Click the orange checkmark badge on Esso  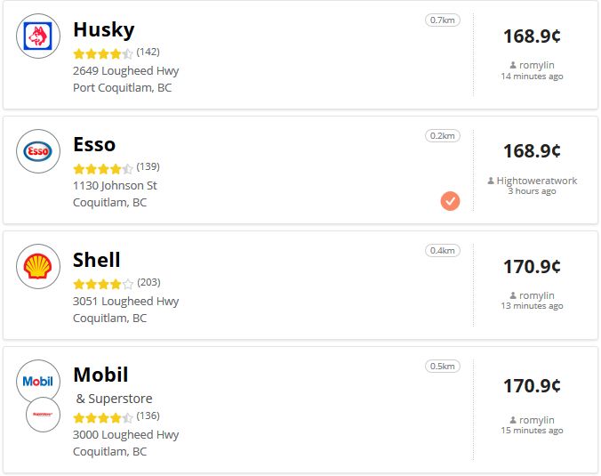[x=450, y=201]
